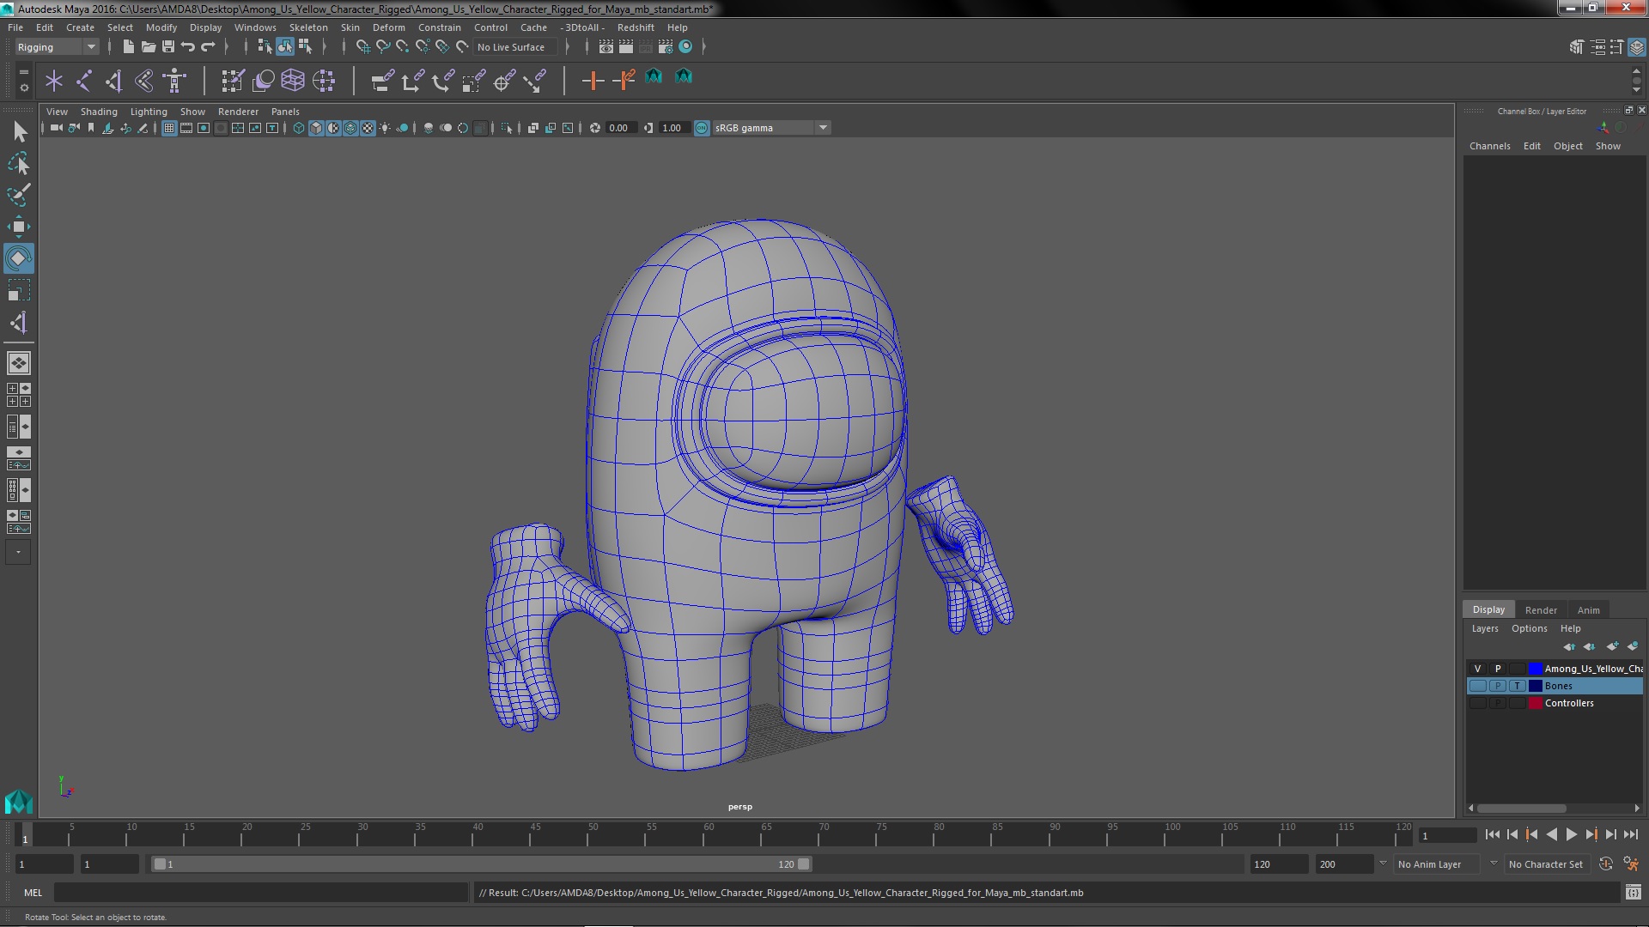Create a lattice deformer from the shelf
The width and height of the screenshot is (1649, 927).
click(x=293, y=81)
